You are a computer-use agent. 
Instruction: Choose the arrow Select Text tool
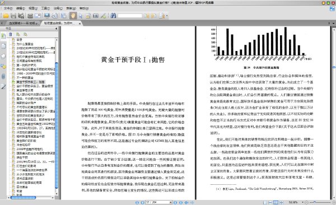[x=81, y=16]
